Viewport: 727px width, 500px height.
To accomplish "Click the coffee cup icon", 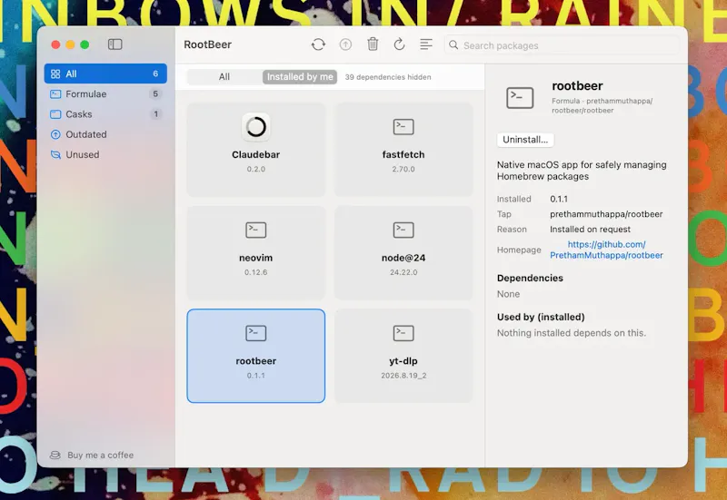I will [x=55, y=456].
